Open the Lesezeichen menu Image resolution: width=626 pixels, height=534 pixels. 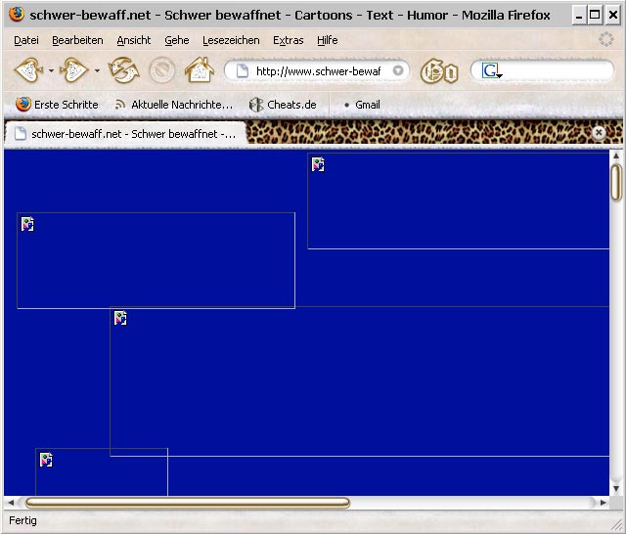pyautogui.click(x=231, y=40)
